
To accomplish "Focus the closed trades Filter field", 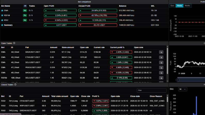I will (151, 90).
